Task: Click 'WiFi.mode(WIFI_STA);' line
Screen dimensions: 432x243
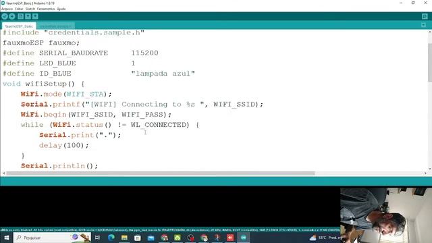Action: pos(66,94)
